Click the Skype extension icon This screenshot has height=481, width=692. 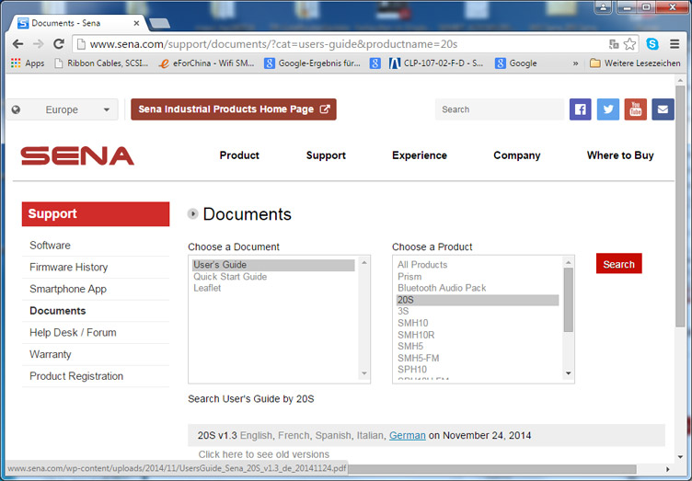[652, 44]
